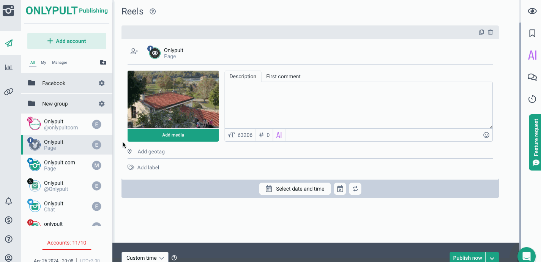Screen dimensions: 541x262
Task: Clear scheduled date with calendar-x icon
Action: (340, 189)
